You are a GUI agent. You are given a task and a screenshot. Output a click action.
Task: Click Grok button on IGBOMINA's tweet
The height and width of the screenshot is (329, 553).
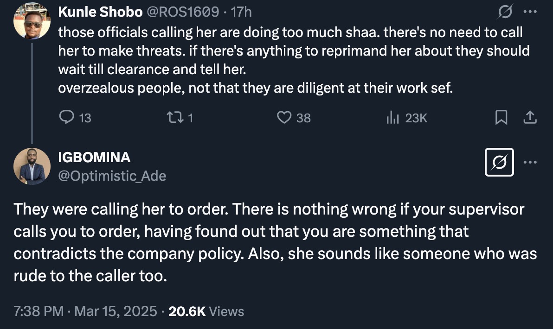pos(499,162)
